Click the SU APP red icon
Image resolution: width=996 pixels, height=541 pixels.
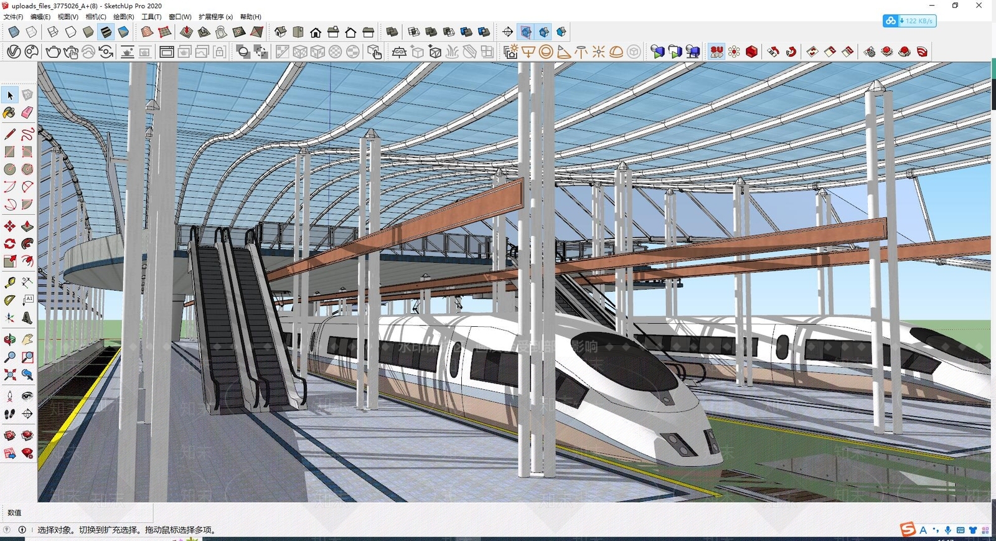tap(716, 52)
